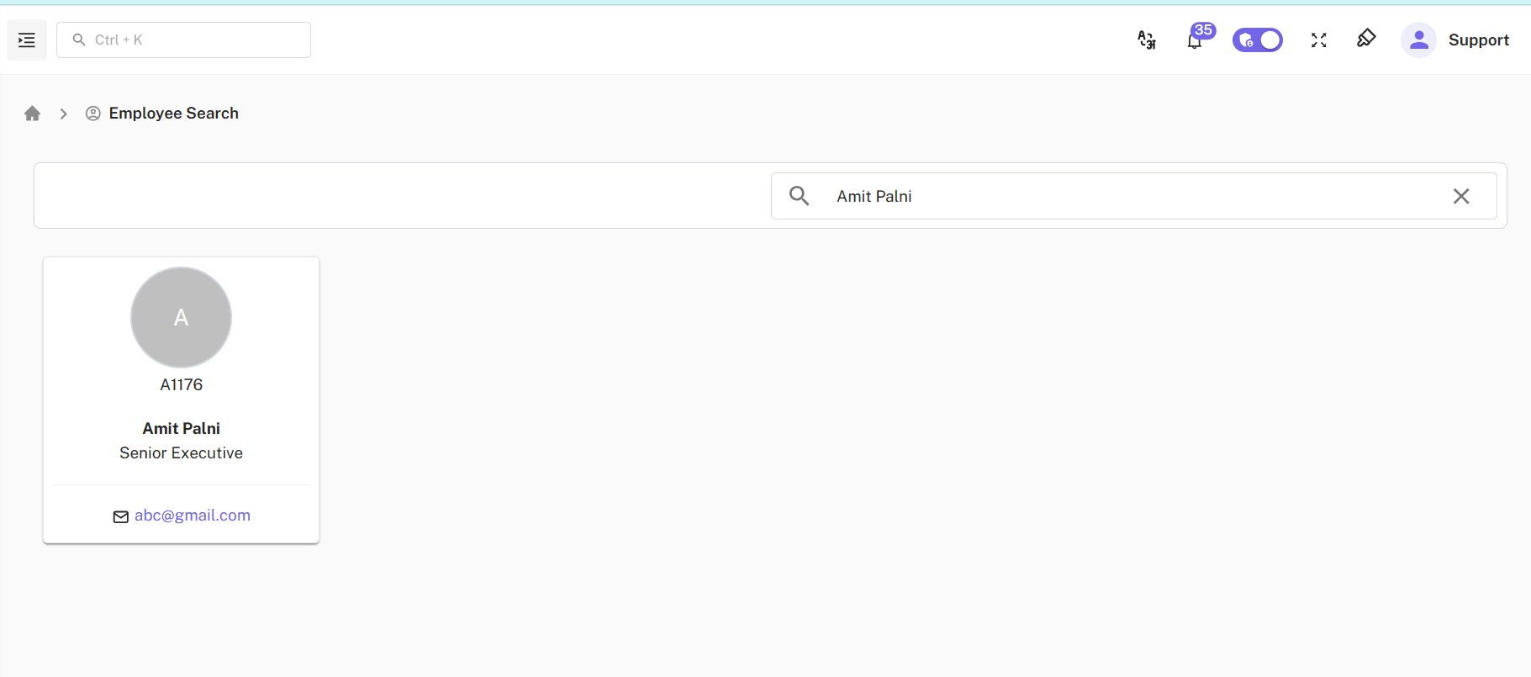Click the Employee Search breadcrumb label

click(x=174, y=114)
